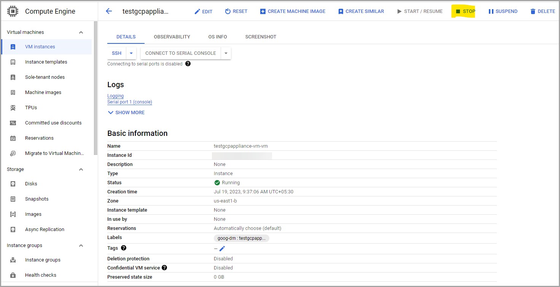Click the TPUs sidebar icon
The height and width of the screenshot is (287, 560).
pyautogui.click(x=13, y=108)
